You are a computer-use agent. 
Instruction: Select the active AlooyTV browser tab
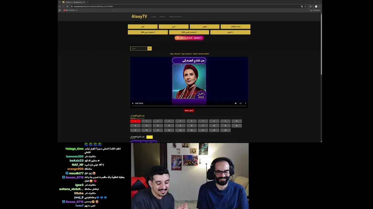73,2
